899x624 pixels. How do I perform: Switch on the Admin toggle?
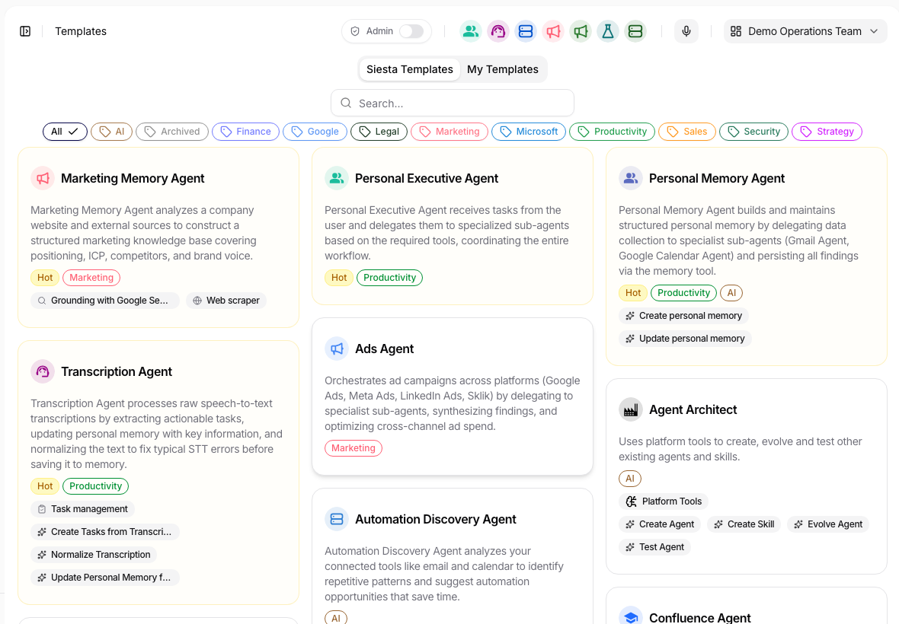click(x=411, y=31)
